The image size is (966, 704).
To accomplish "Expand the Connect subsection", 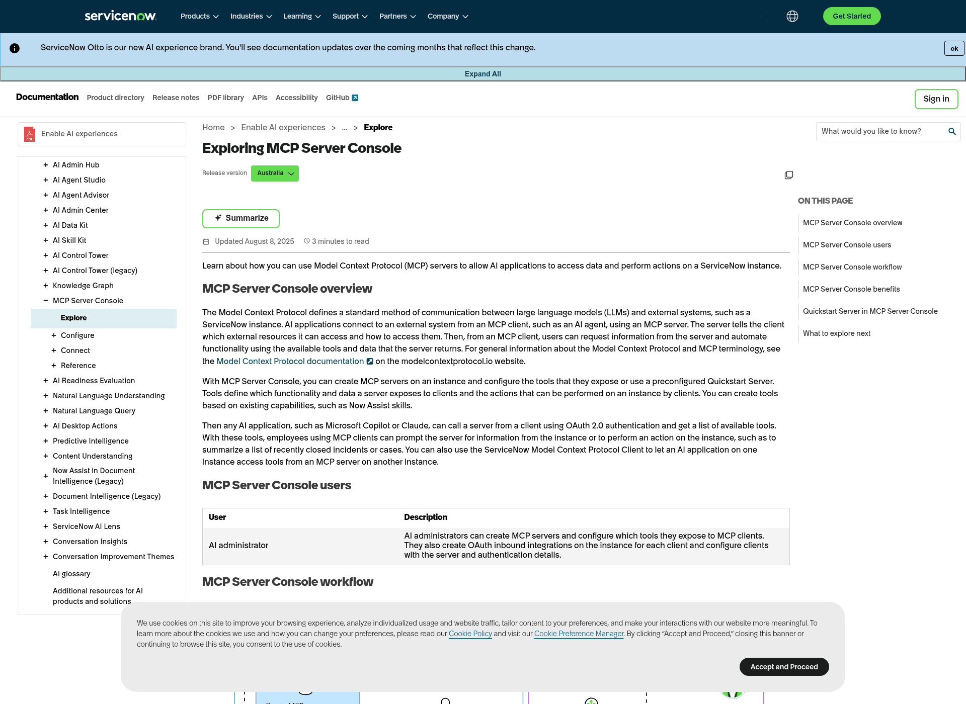I will point(54,350).
